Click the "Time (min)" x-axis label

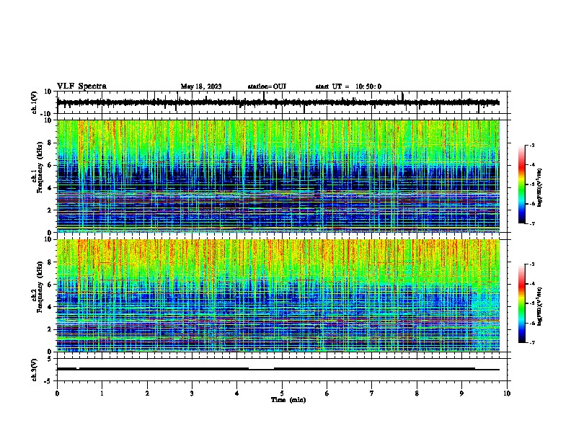pyautogui.click(x=288, y=400)
